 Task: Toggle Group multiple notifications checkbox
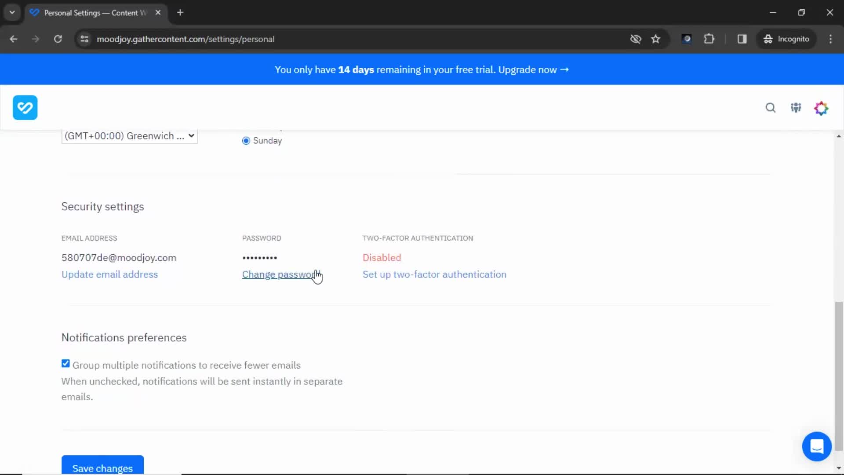[x=65, y=364]
